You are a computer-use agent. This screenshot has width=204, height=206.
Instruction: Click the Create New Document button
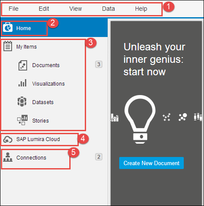coord(151,163)
